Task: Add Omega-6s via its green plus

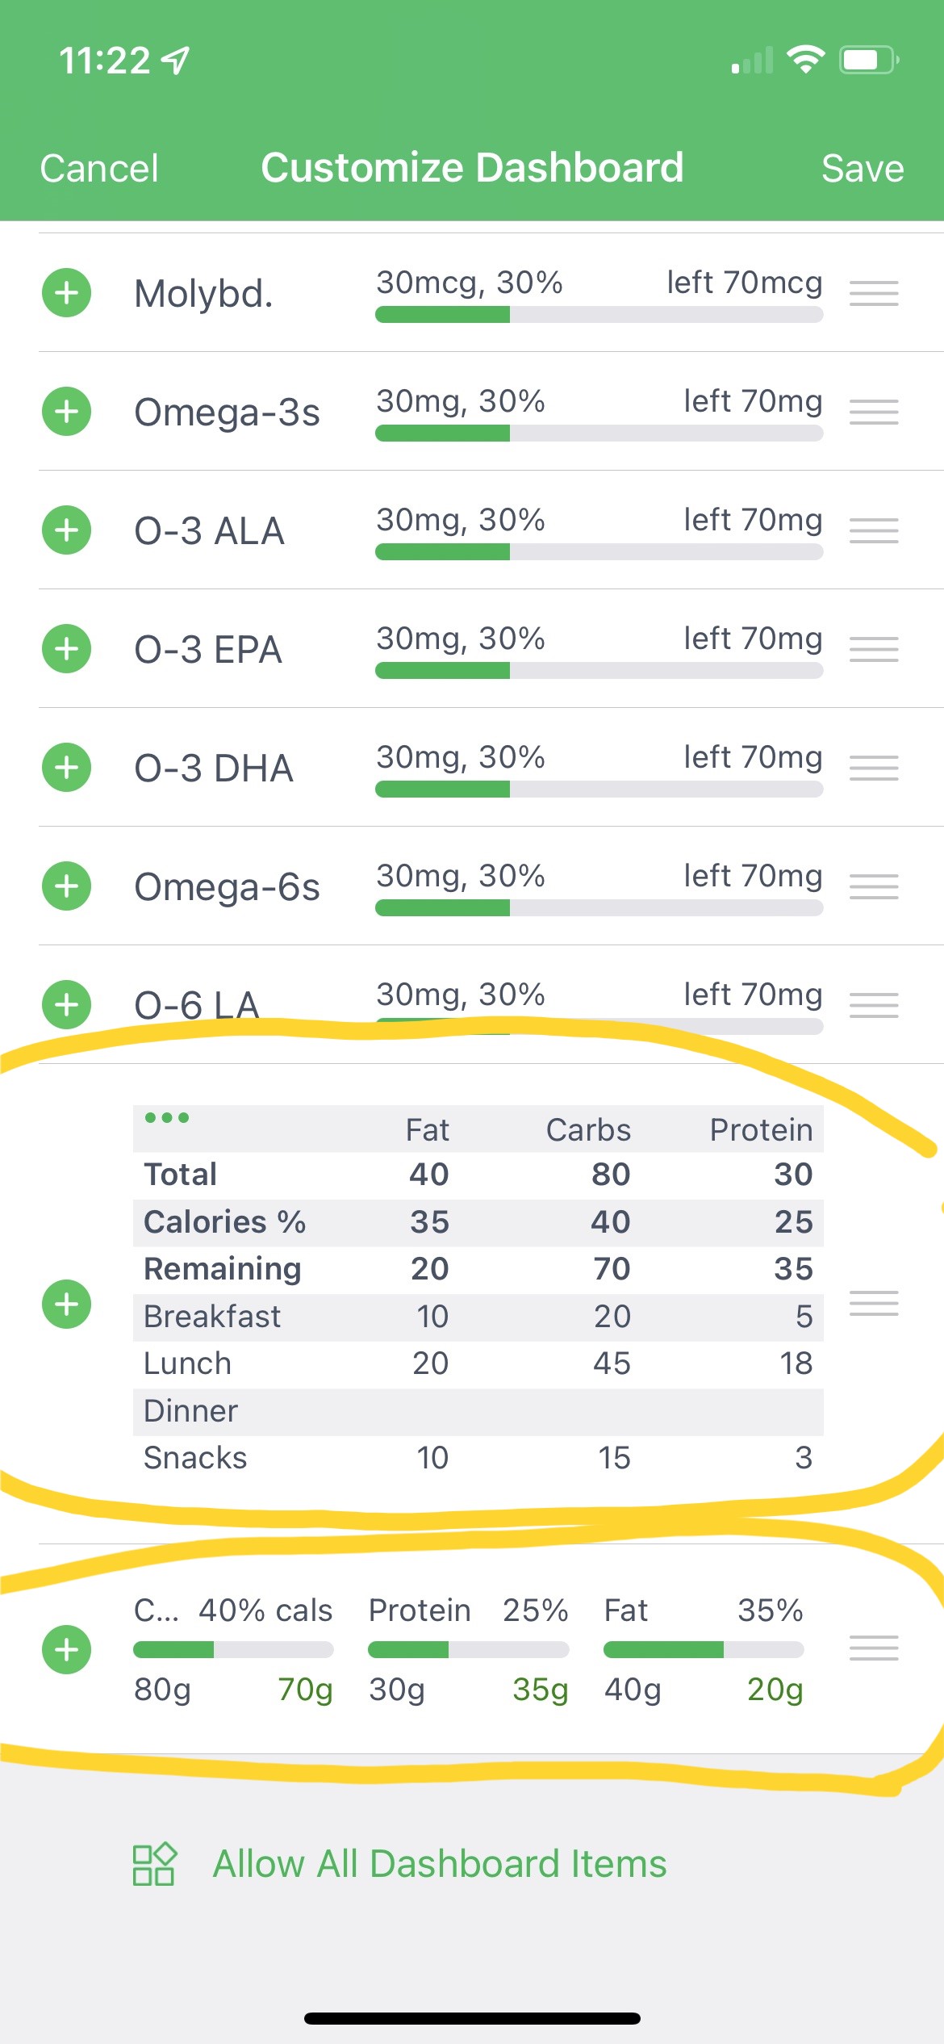Action: coord(66,886)
